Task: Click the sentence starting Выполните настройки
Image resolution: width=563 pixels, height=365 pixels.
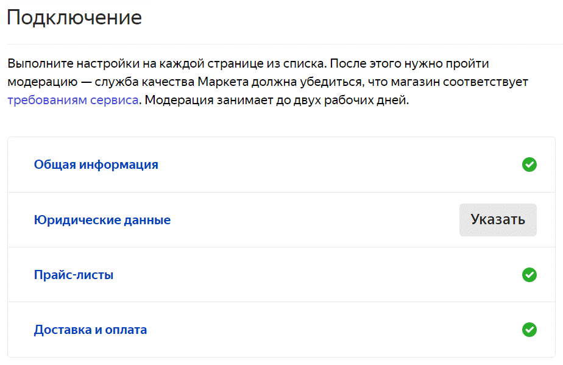Action: (167, 63)
